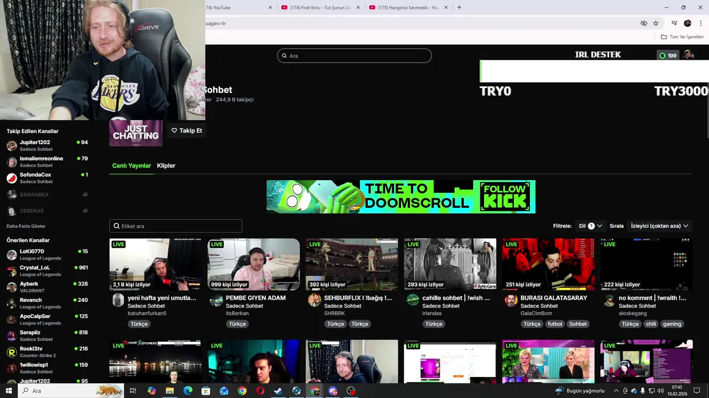The height and width of the screenshot is (398, 709).
Task: Open Chrome profile avatar
Action: point(687,23)
